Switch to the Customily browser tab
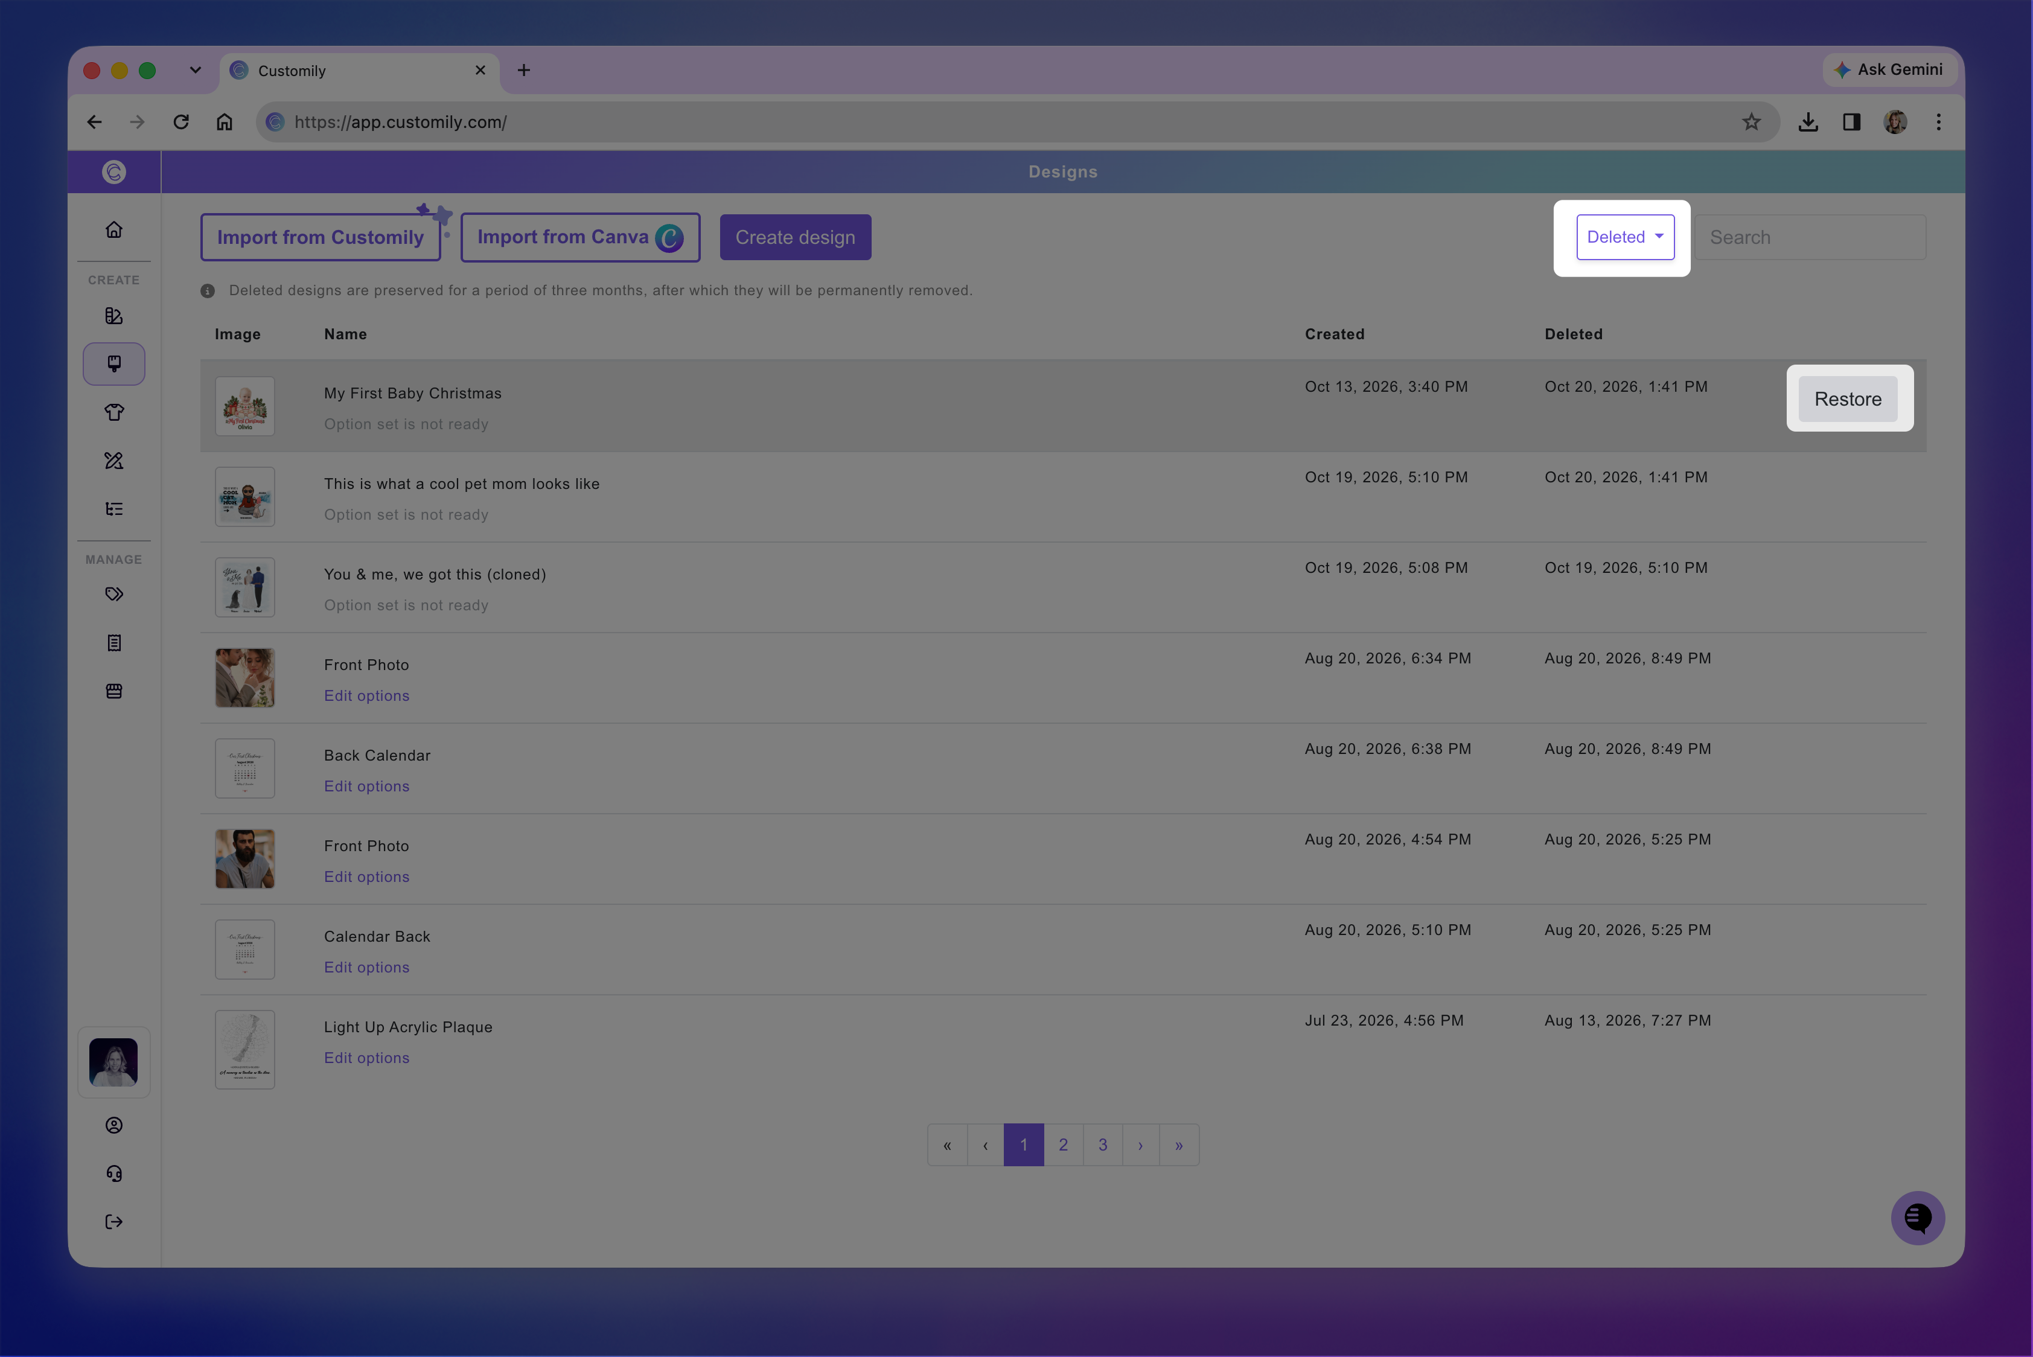The image size is (2033, 1357). tap(360, 71)
